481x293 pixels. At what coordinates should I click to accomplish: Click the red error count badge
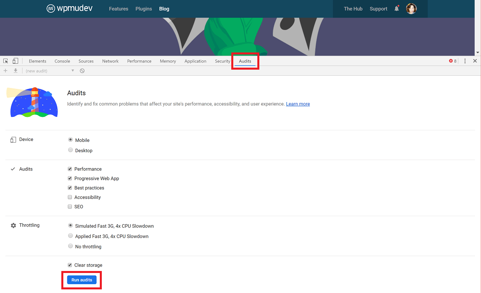(x=452, y=60)
